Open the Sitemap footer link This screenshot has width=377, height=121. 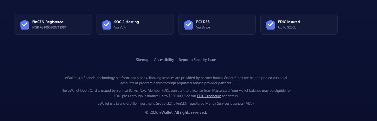pyautogui.click(x=143, y=60)
